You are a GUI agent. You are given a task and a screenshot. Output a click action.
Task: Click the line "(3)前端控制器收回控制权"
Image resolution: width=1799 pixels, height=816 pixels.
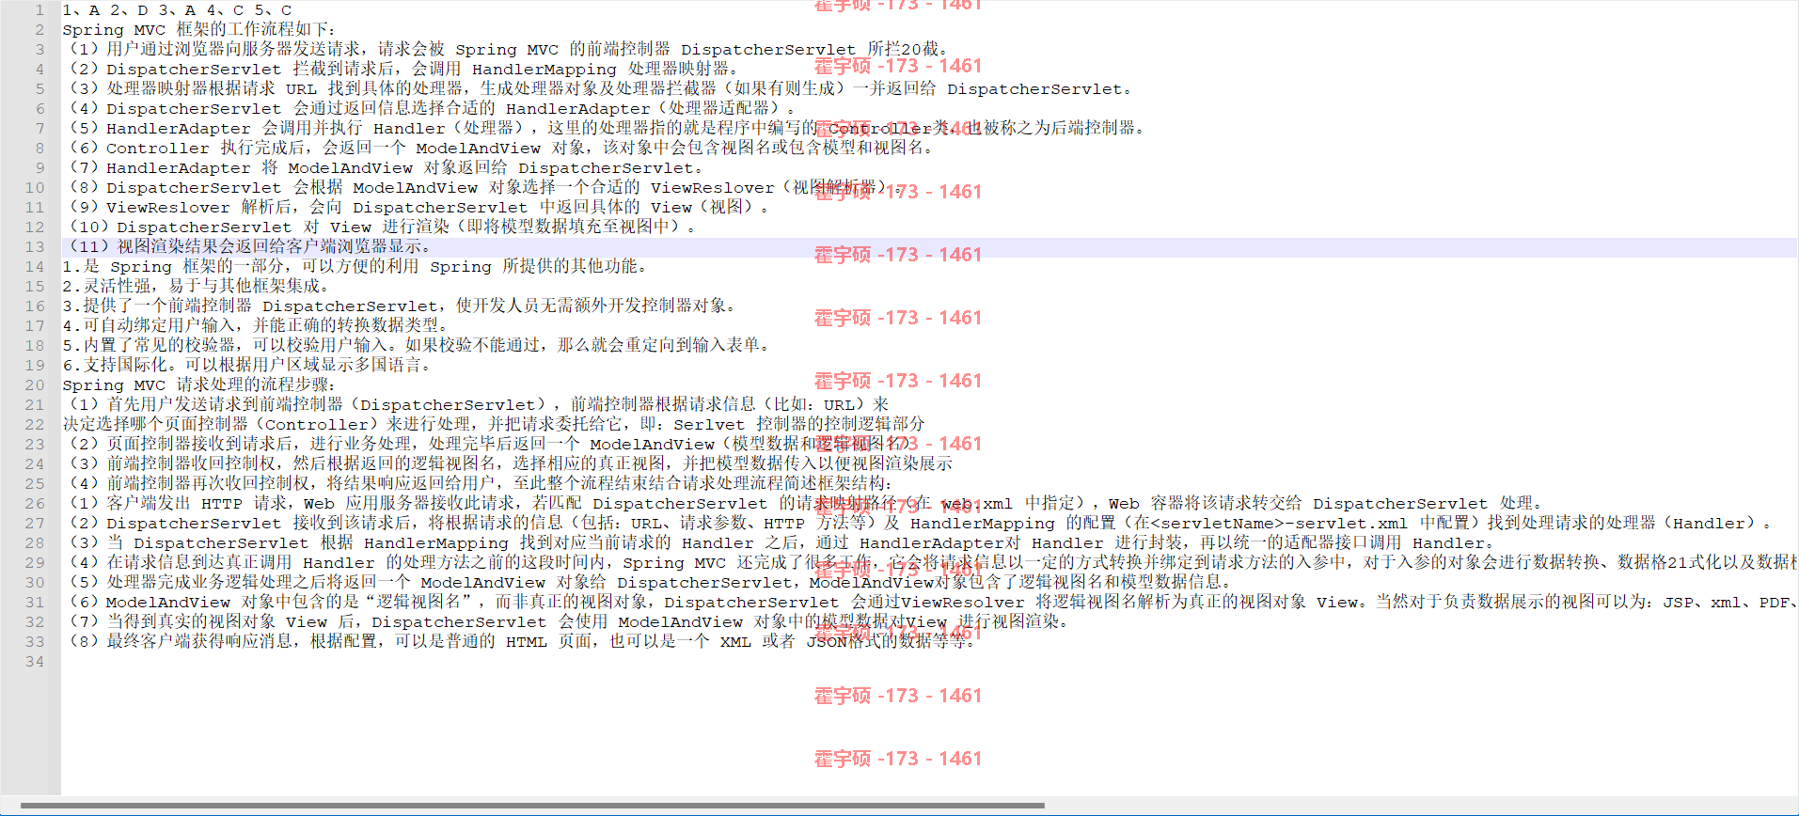[508, 464]
